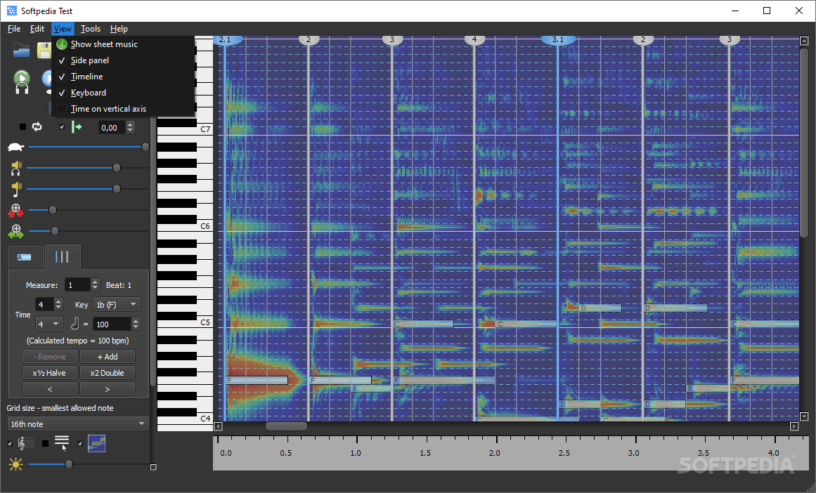The height and width of the screenshot is (493, 816).
Task: Enable Time on vertical axis option
Action: (x=108, y=109)
